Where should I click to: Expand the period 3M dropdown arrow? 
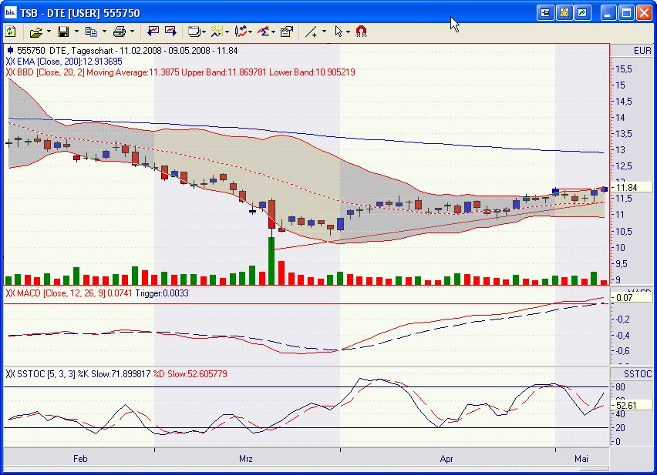[227, 32]
